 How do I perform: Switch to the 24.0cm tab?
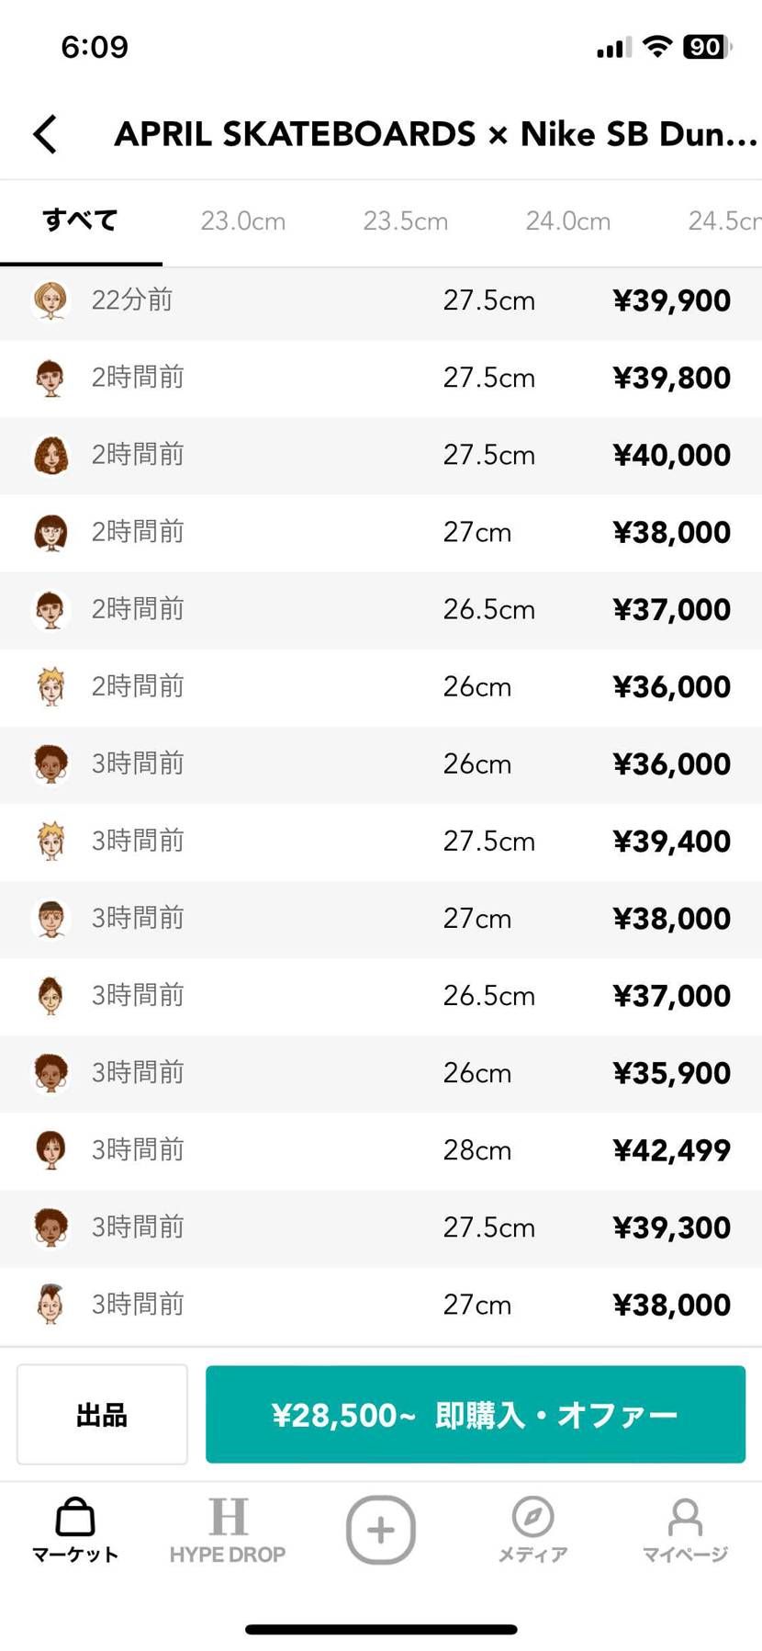tap(568, 221)
